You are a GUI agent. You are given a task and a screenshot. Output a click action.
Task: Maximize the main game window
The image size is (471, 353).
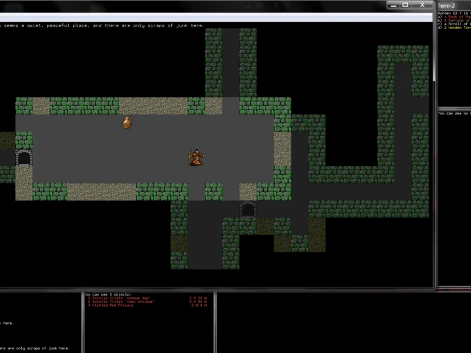405,5
